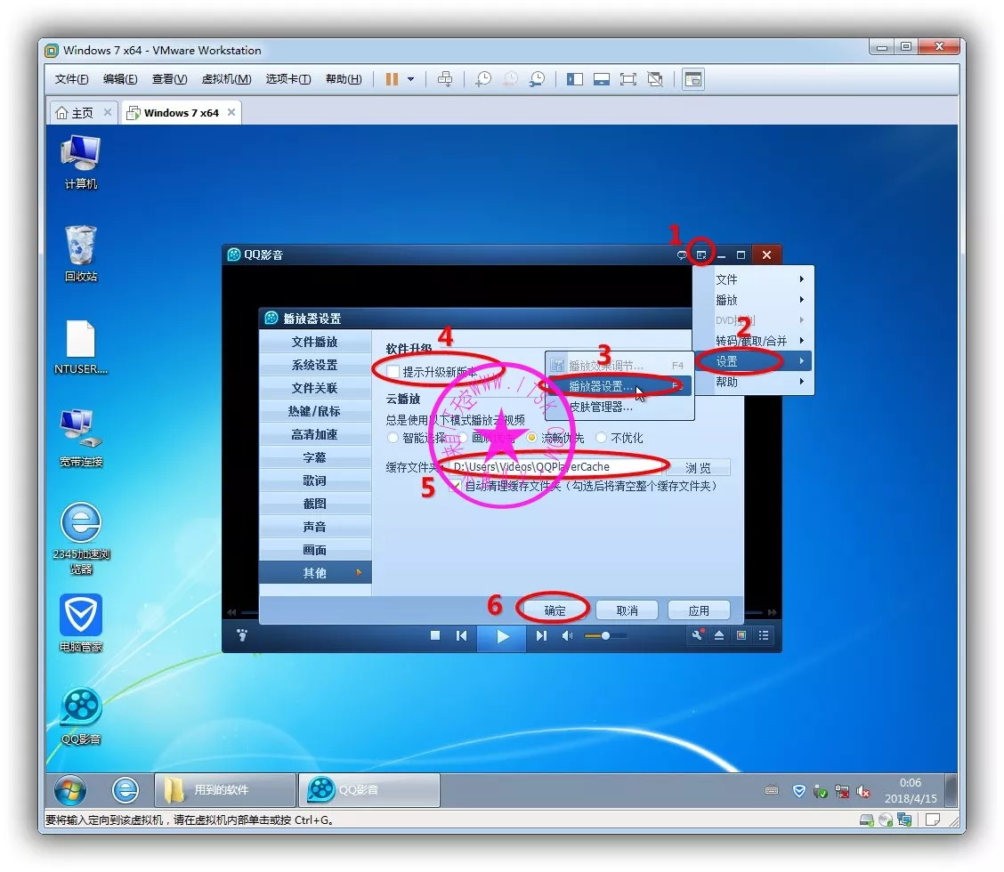Toggle the playlist icon in player bar
Viewport: 1004px width, 872px height.
(x=764, y=635)
